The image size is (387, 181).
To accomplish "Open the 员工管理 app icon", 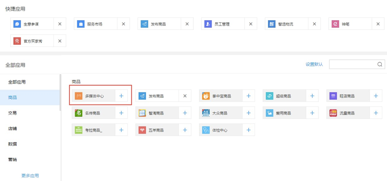I will 208,24.
